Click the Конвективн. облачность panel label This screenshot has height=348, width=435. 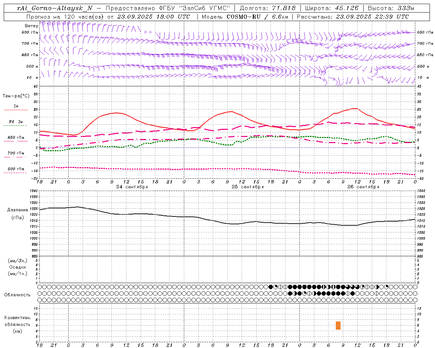(17, 324)
